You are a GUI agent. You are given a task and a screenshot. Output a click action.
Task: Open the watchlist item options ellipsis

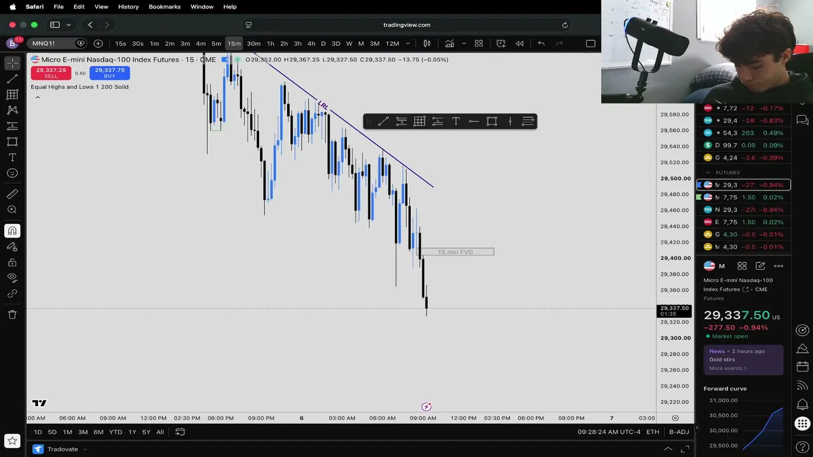click(x=779, y=266)
